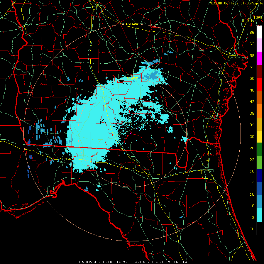Pick the steel blue legend swatch
The height and width of the screenshot is (264, 264).
(259, 202)
